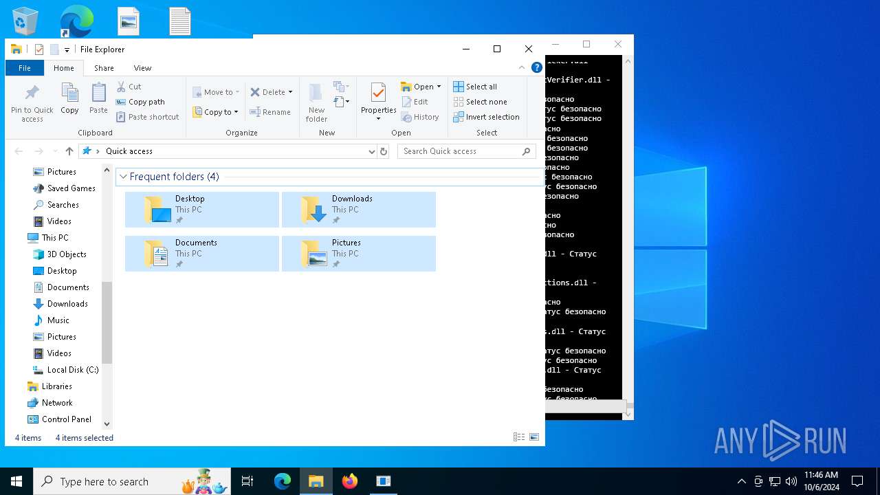This screenshot has width=880, height=495.
Task: Click the Search Quick access field
Action: [466, 151]
